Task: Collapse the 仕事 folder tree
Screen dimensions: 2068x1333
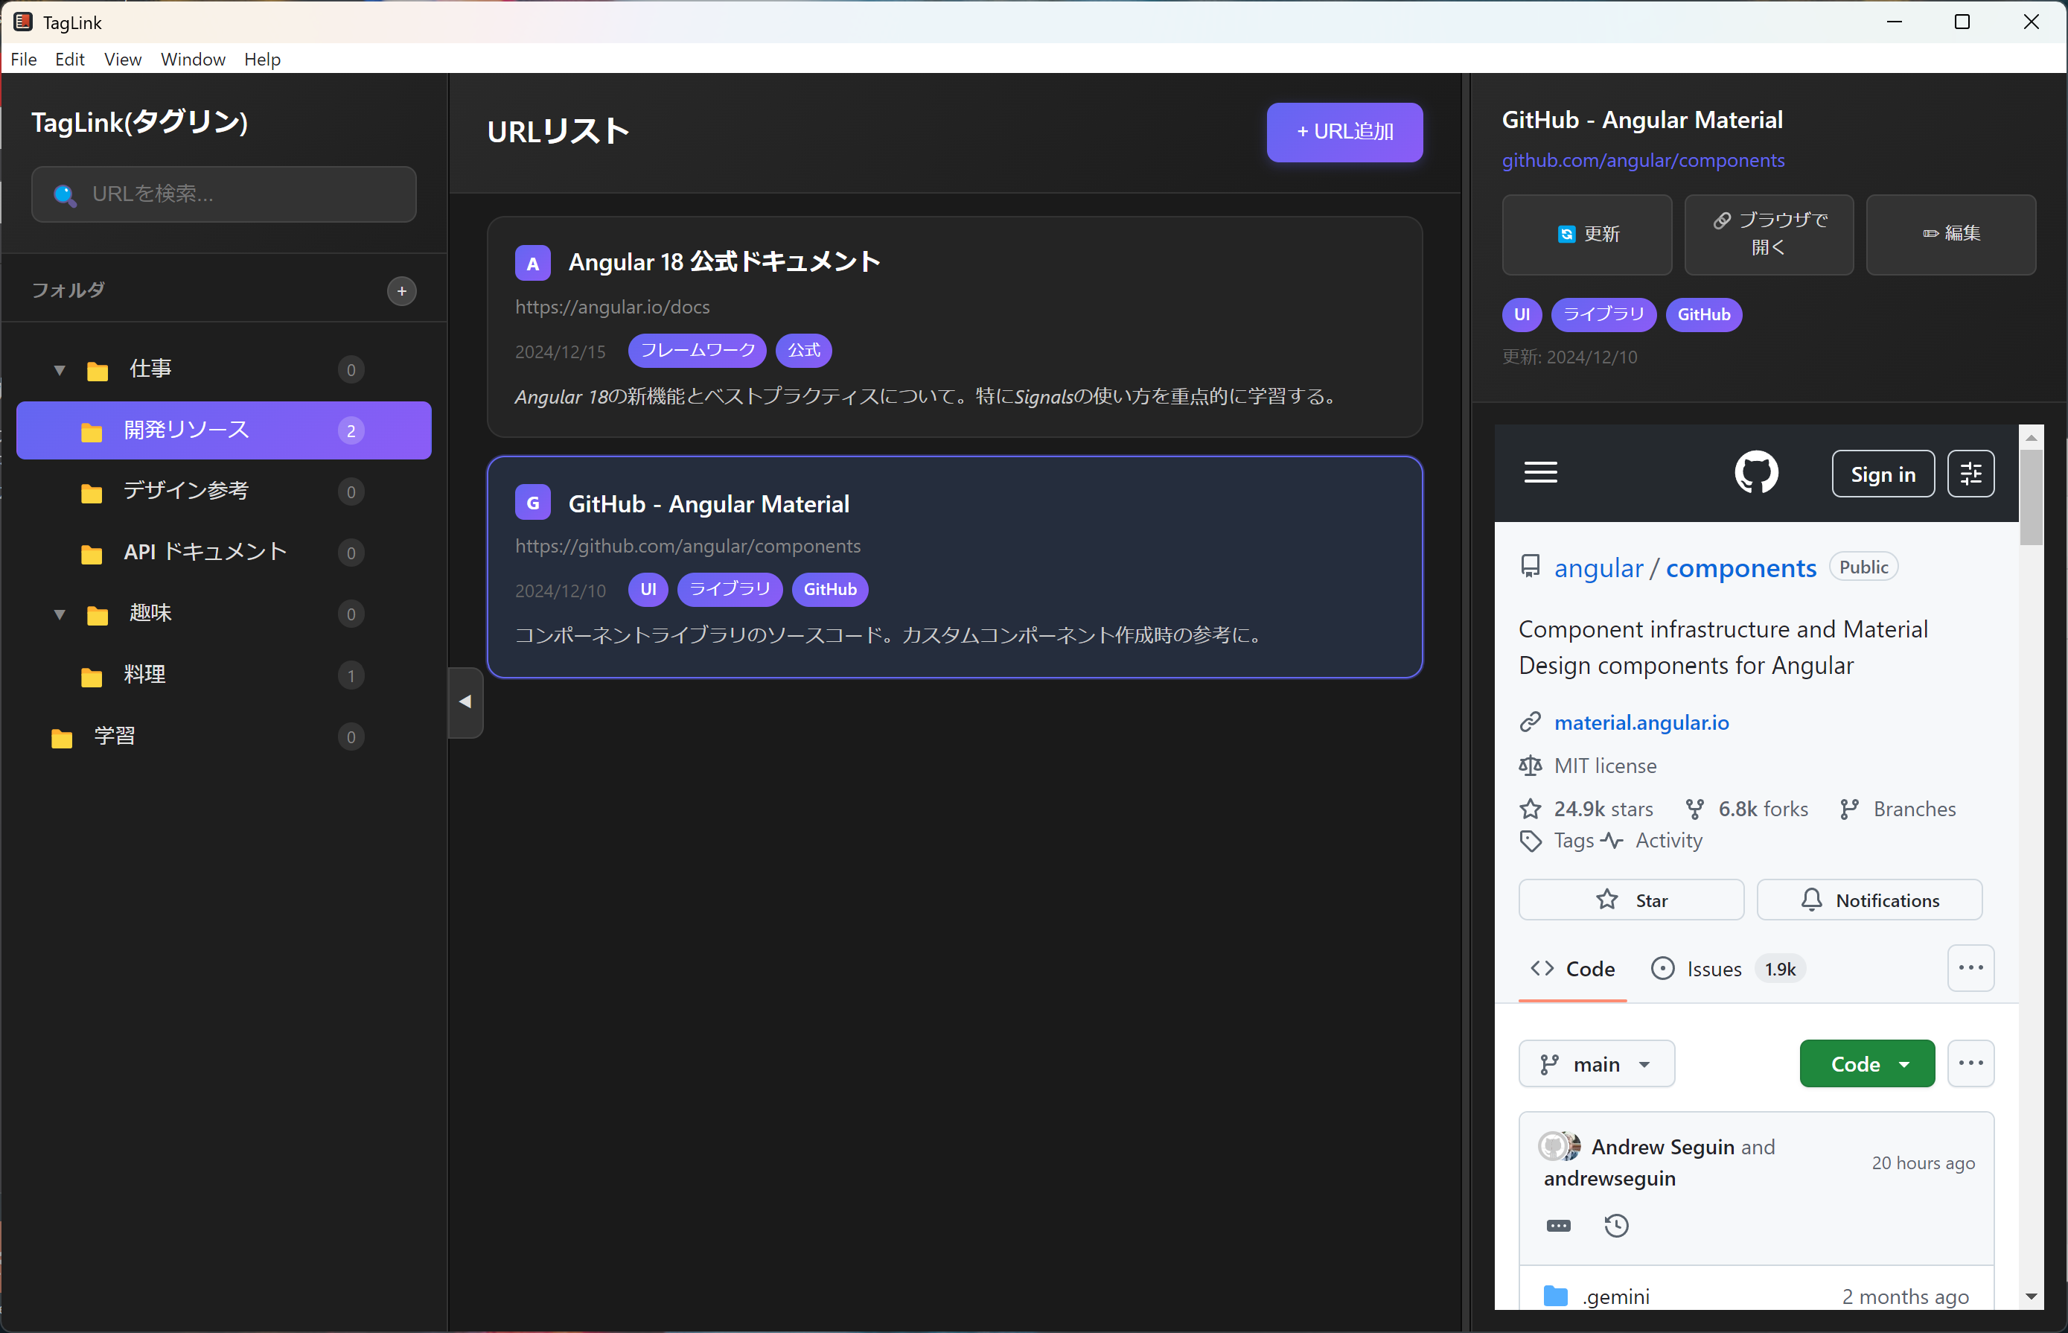Action: pyautogui.click(x=59, y=369)
